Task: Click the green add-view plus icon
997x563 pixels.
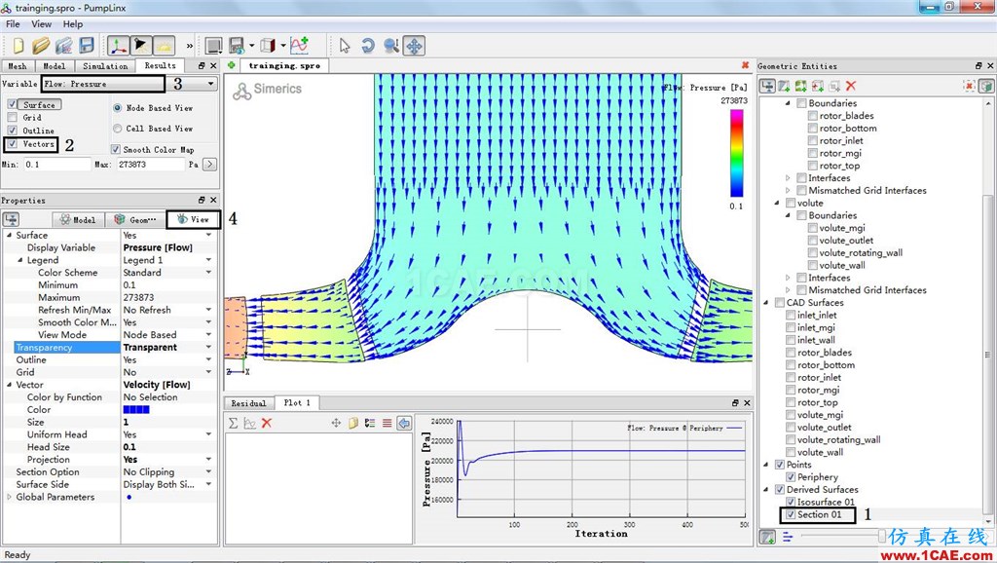Action: (x=232, y=65)
